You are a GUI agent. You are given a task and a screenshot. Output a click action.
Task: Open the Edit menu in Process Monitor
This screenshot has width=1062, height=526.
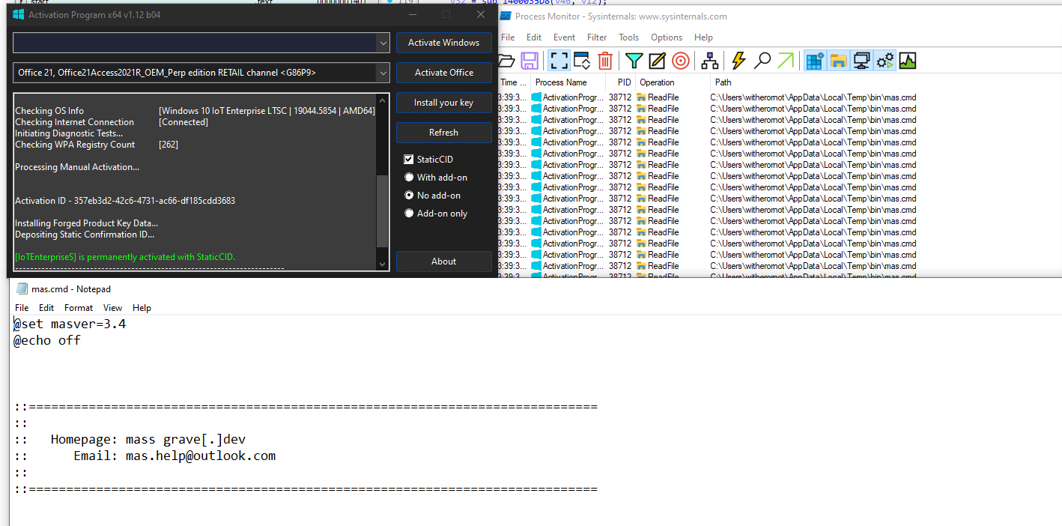click(534, 37)
